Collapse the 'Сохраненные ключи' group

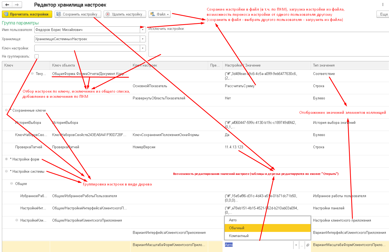click(6, 110)
